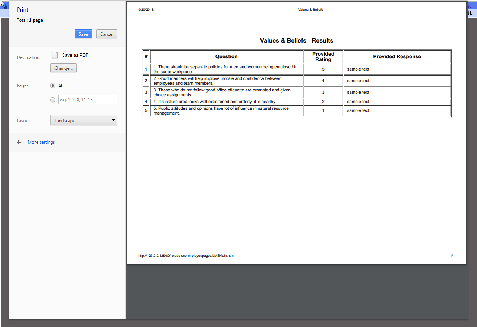Click the Provided Rating column header

(323, 57)
